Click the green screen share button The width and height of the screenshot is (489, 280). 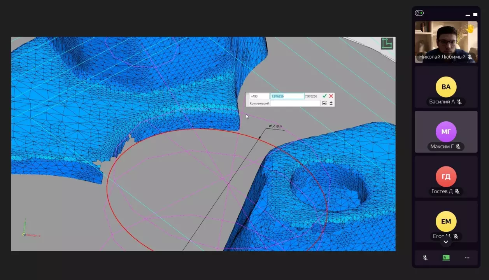(446, 258)
